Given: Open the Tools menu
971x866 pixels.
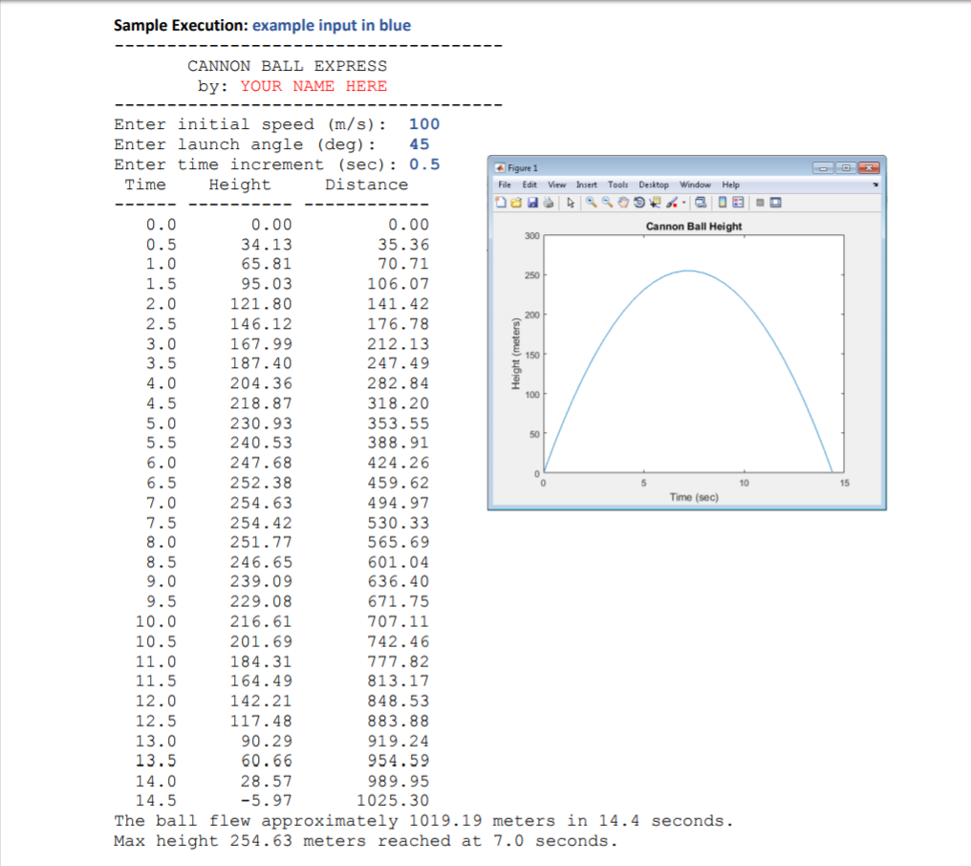Looking at the screenshot, I should pyautogui.click(x=618, y=184).
